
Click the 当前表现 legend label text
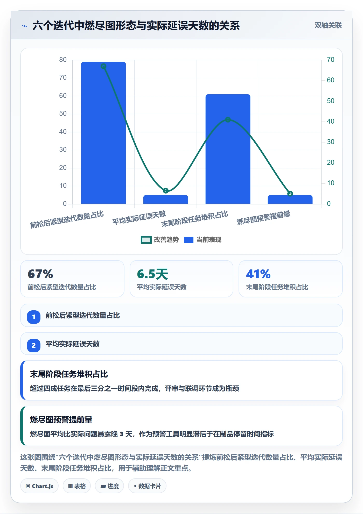[x=209, y=240]
